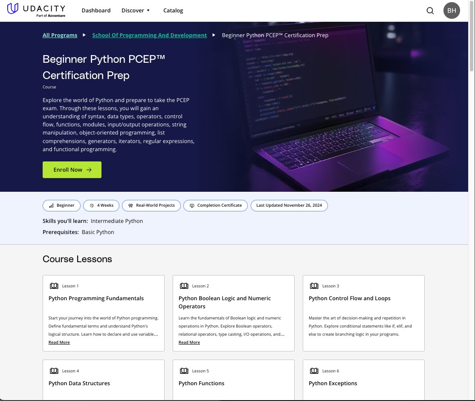475x401 pixels.
Task: Open the Python Control Flow and Loops card
Action: click(364, 313)
